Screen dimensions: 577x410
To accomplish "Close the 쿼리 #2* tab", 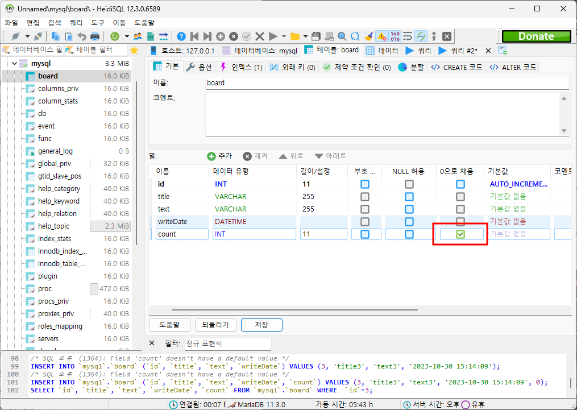I will pos(488,51).
